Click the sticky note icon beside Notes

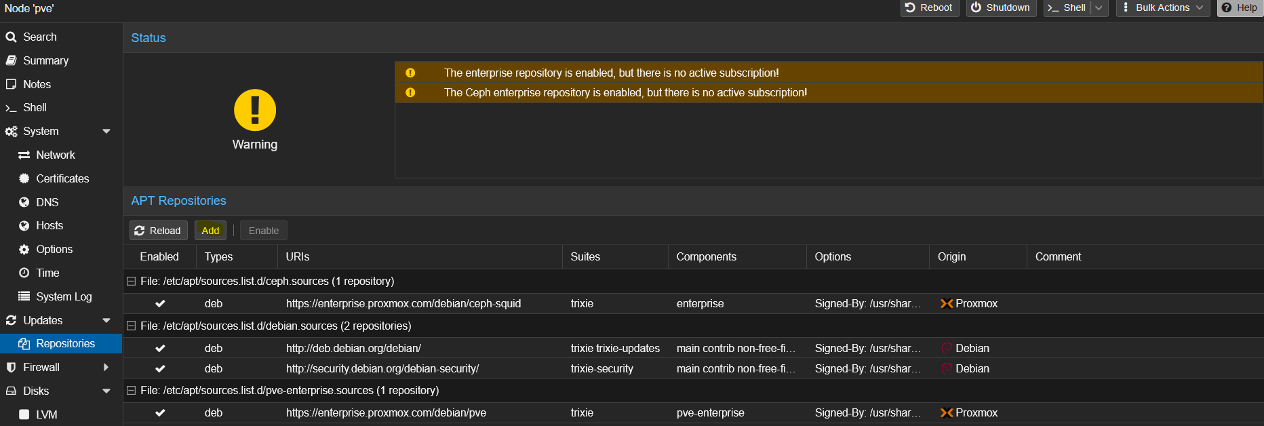click(11, 84)
